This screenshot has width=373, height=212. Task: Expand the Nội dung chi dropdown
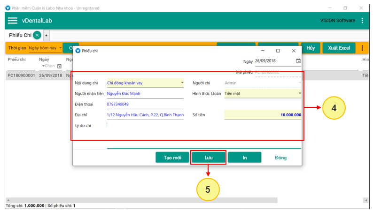182,83
